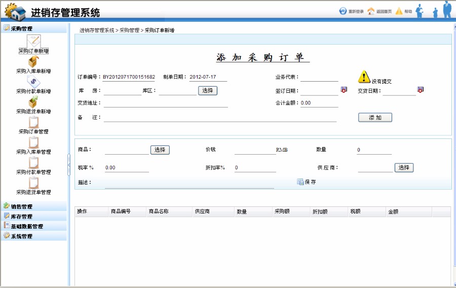456x288 pixels.
Task: Open calendar picker for 签订日期
Action: point(344,89)
